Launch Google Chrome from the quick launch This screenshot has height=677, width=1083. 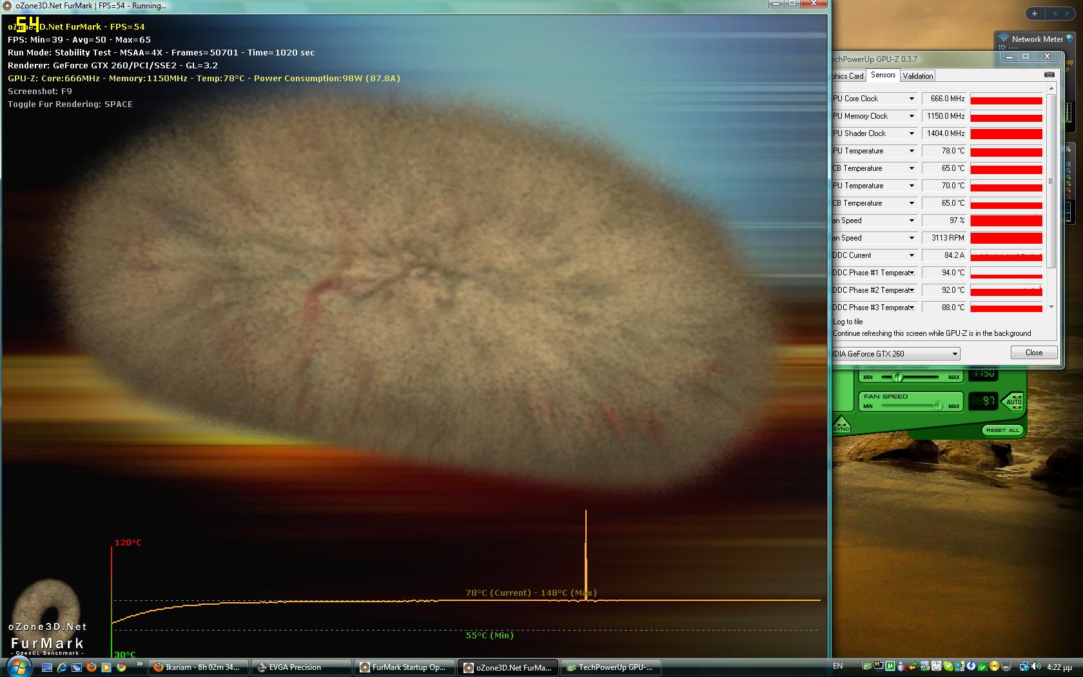pos(121,667)
